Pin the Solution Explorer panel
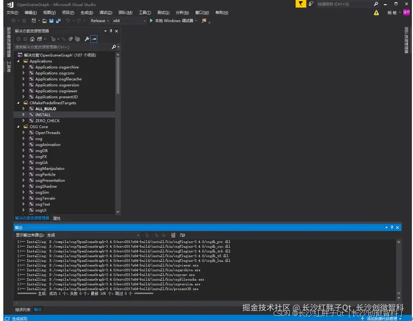Image resolution: width=413 pixels, height=321 pixels. tap(111, 31)
